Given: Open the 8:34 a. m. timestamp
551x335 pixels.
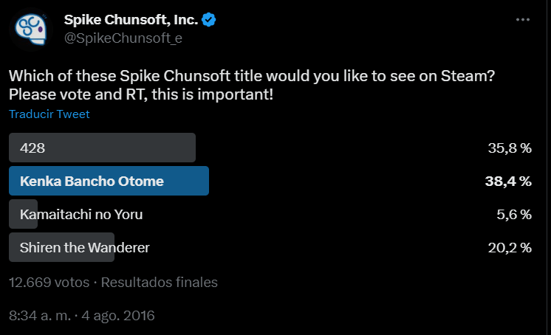Looking at the screenshot, I should 39,315.
